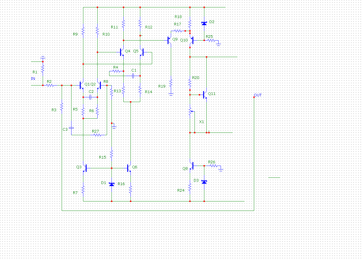Viewport: 363px width, 260px height.
Task: Select transistor Q9 symbol
Action: point(170,40)
